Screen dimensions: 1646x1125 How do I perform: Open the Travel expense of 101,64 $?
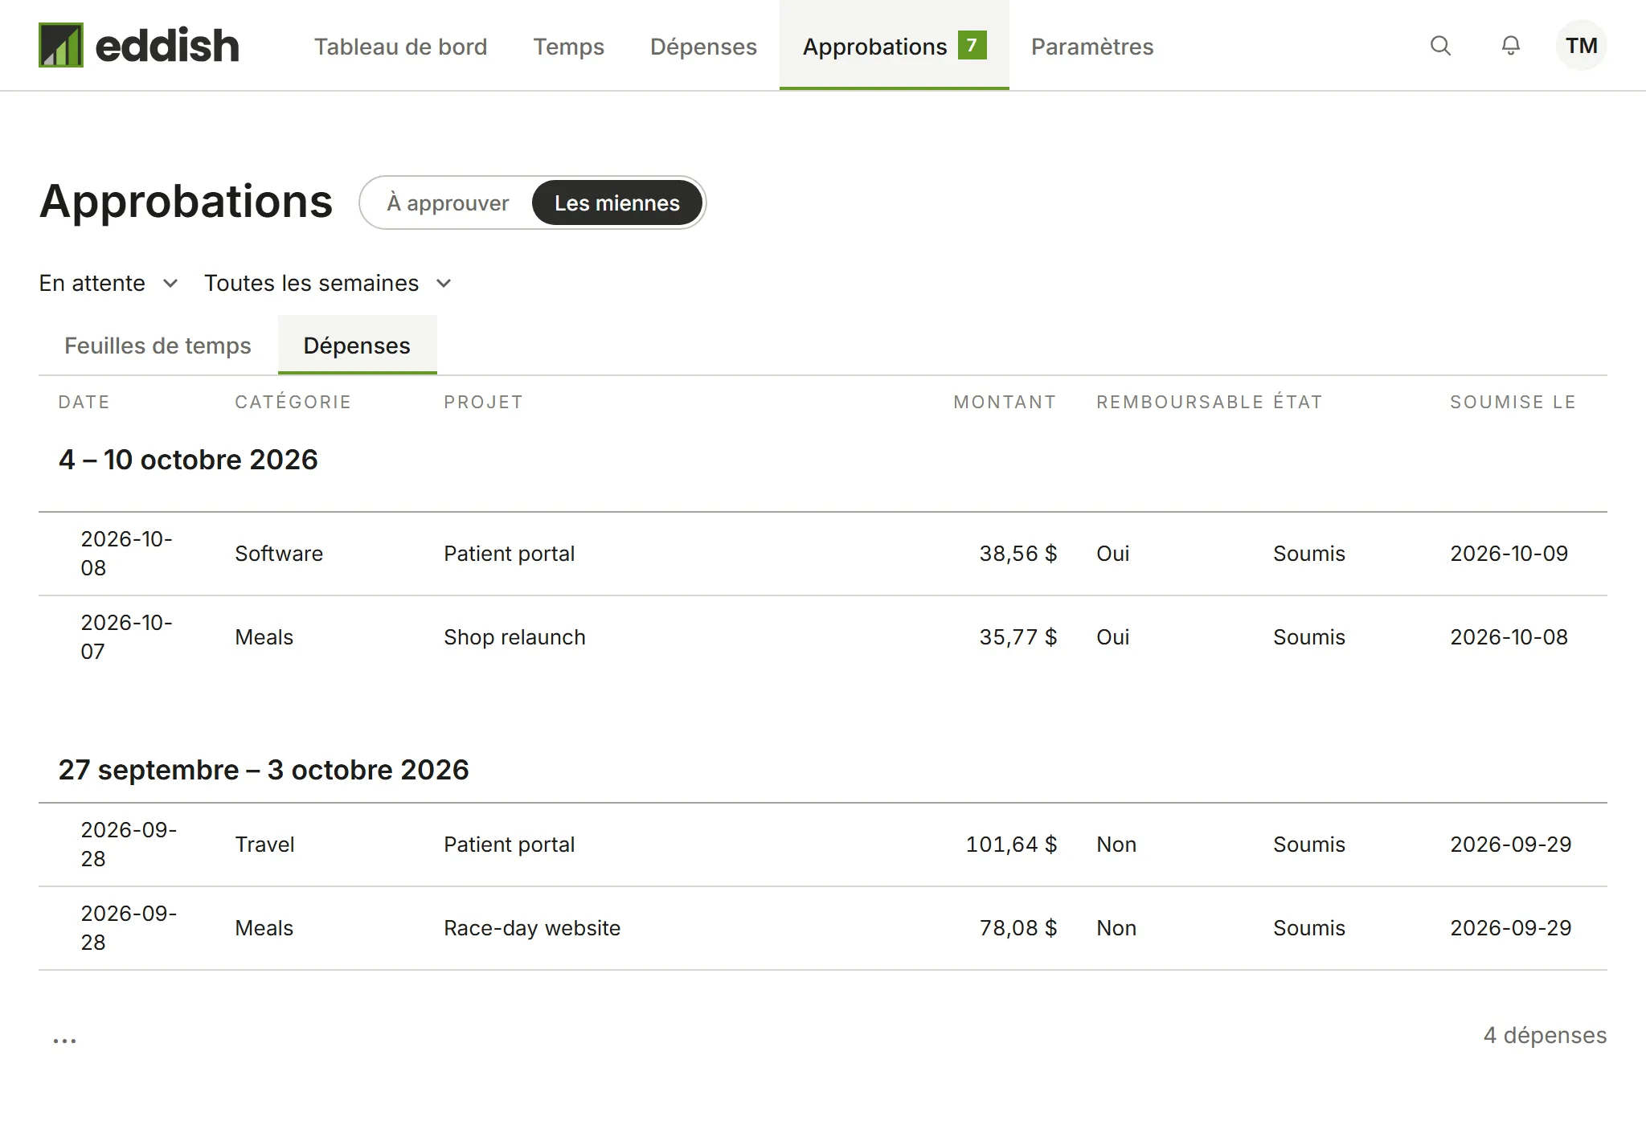click(823, 845)
